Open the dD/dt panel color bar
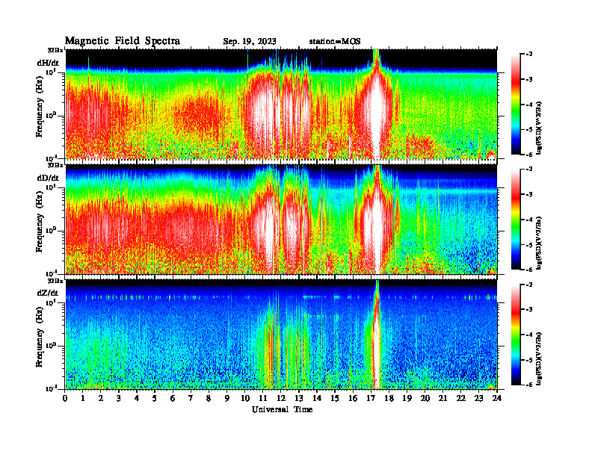The height and width of the screenshot is (457, 592). [515, 219]
